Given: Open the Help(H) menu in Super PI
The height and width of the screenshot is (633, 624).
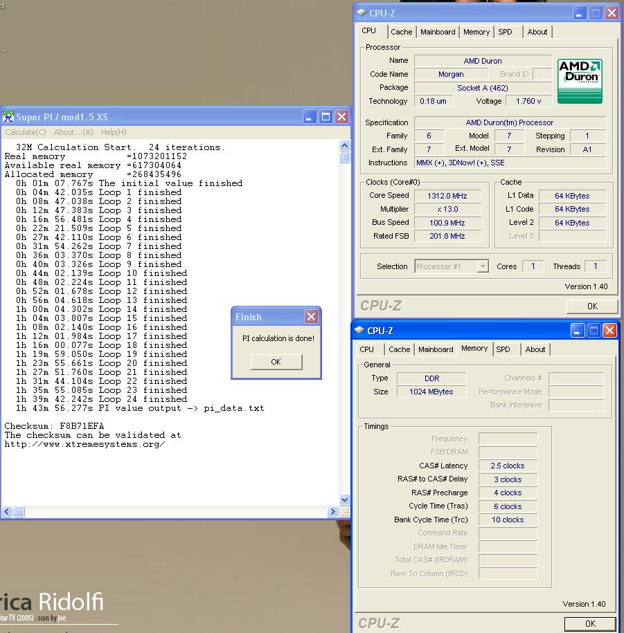Looking at the screenshot, I should coord(114,132).
